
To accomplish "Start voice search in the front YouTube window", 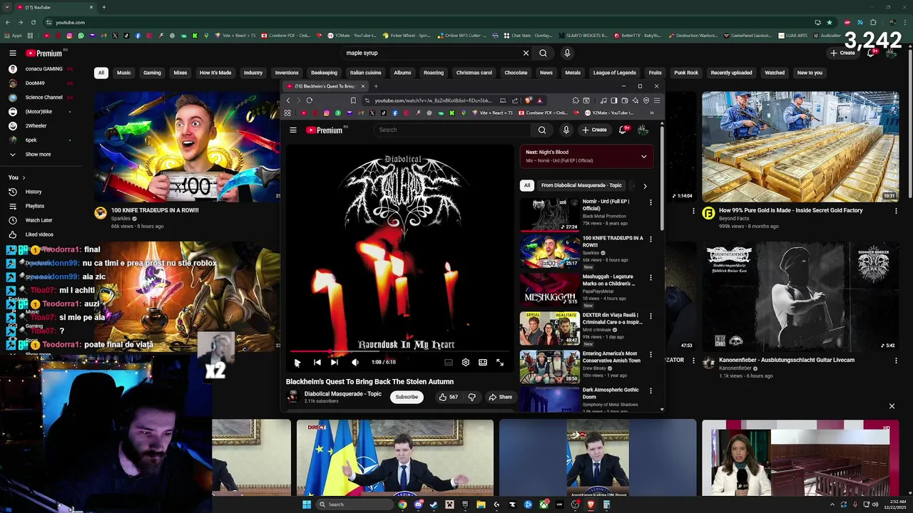I will pyautogui.click(x=566, y=130).
